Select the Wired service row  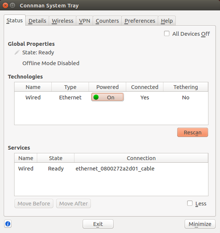click(111, 169)
